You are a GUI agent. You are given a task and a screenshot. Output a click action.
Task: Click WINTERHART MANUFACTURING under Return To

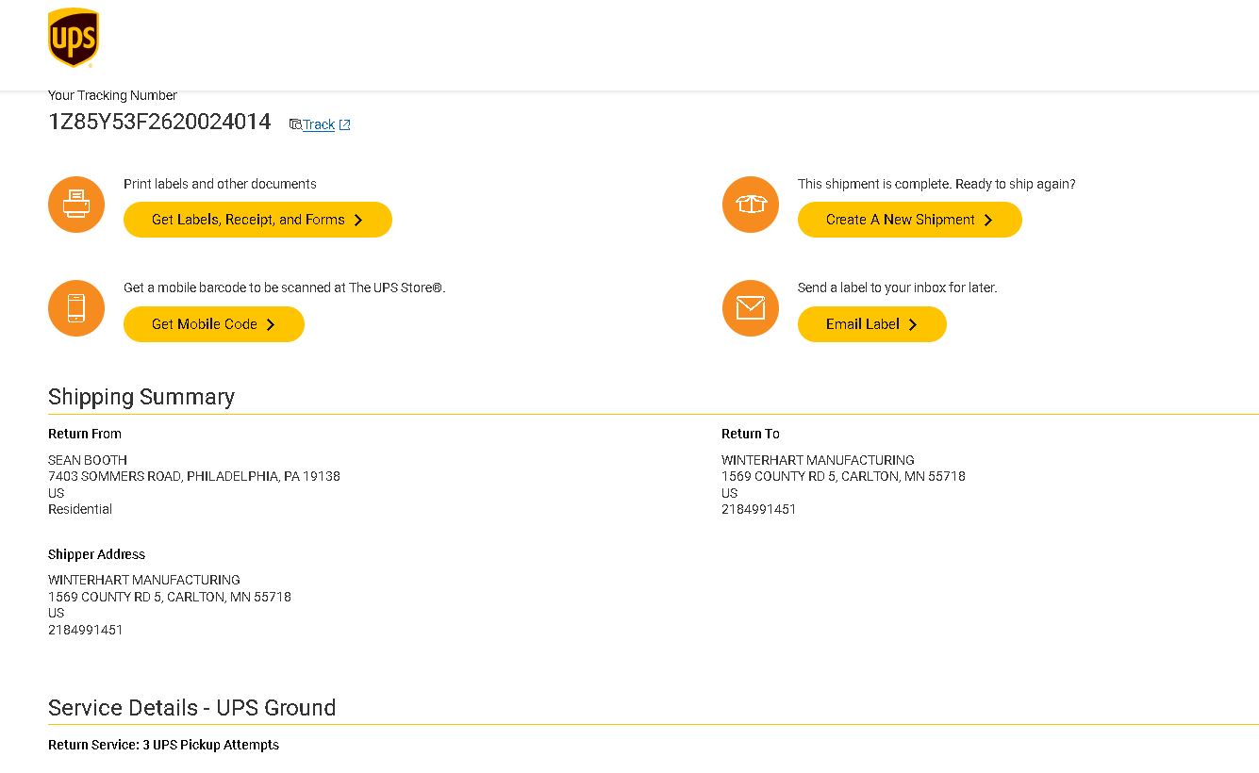coord(818,460)
